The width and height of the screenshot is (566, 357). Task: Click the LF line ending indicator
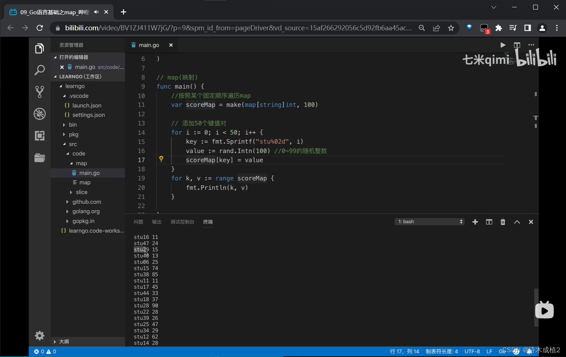coord(489,352)
